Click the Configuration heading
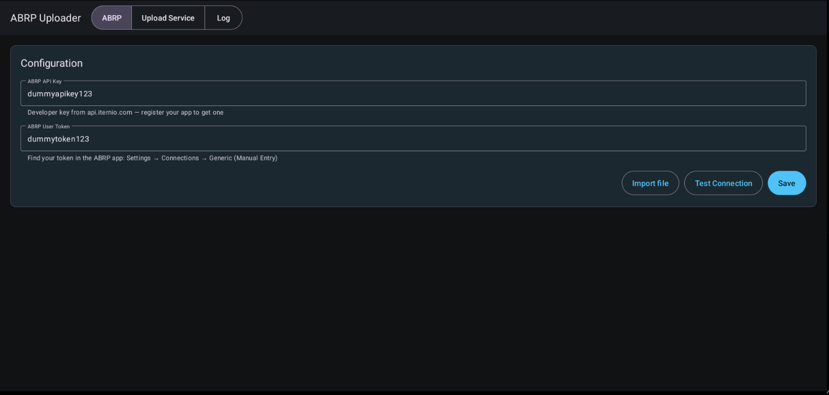 click(x=52, y=63)
